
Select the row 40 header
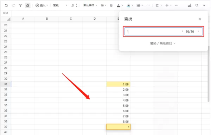pyautogui.click(x=6, y=132)
